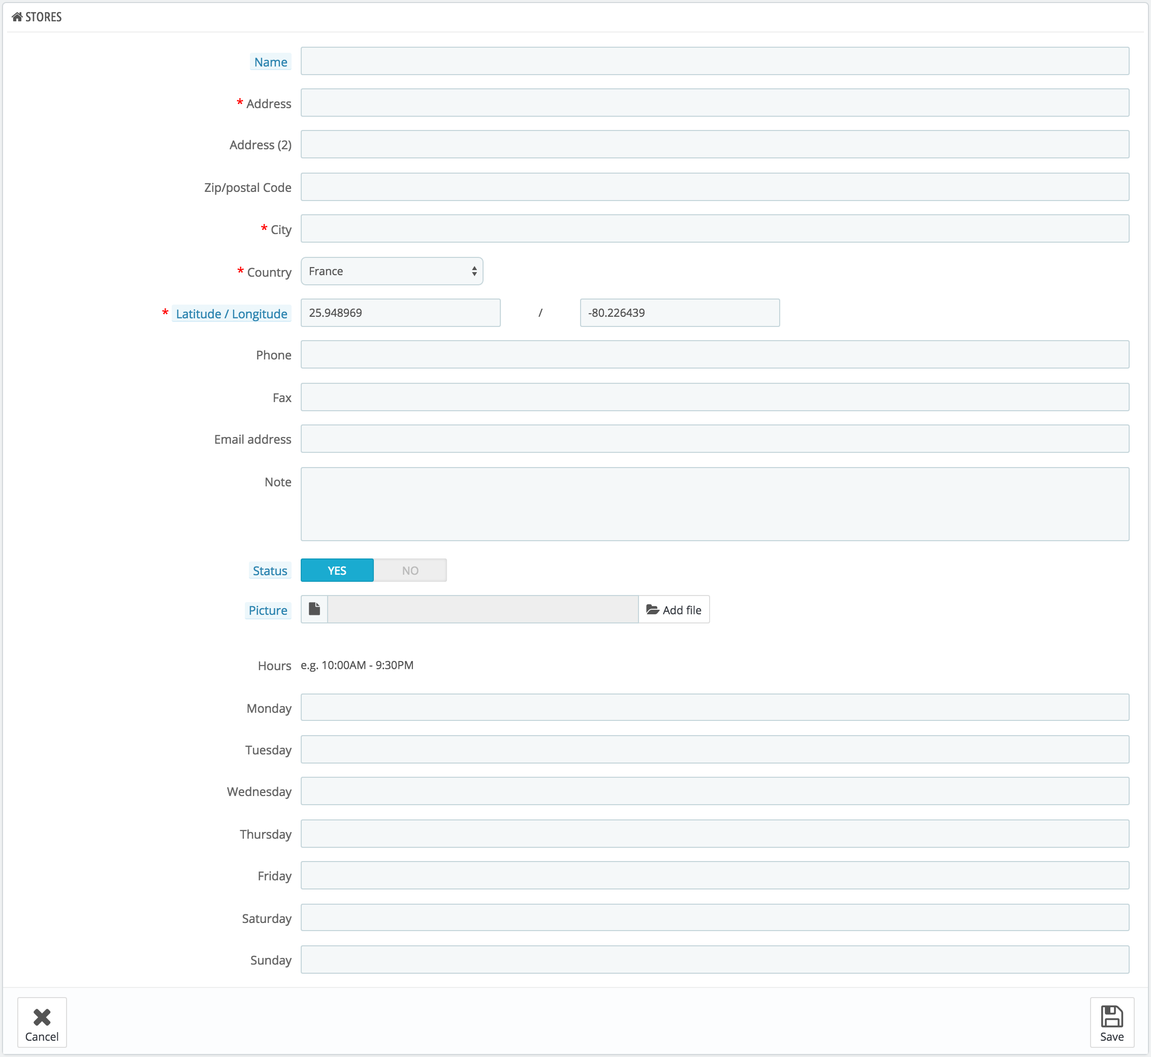Viewport: 1151px width, 1057px height.
Task: Click the Name field label
Action: click(x=271, y=62)
